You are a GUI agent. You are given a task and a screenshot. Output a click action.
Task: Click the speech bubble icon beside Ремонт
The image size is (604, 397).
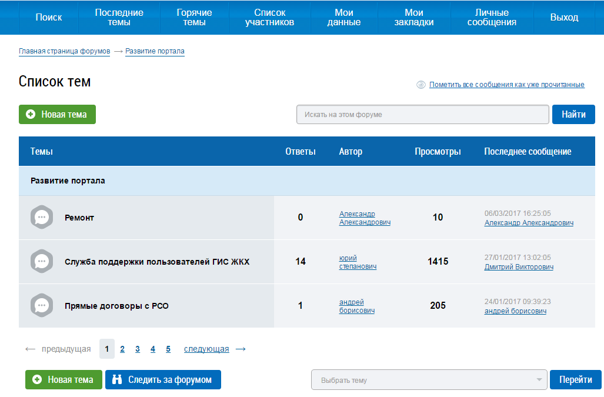click(x=42, y=218)
